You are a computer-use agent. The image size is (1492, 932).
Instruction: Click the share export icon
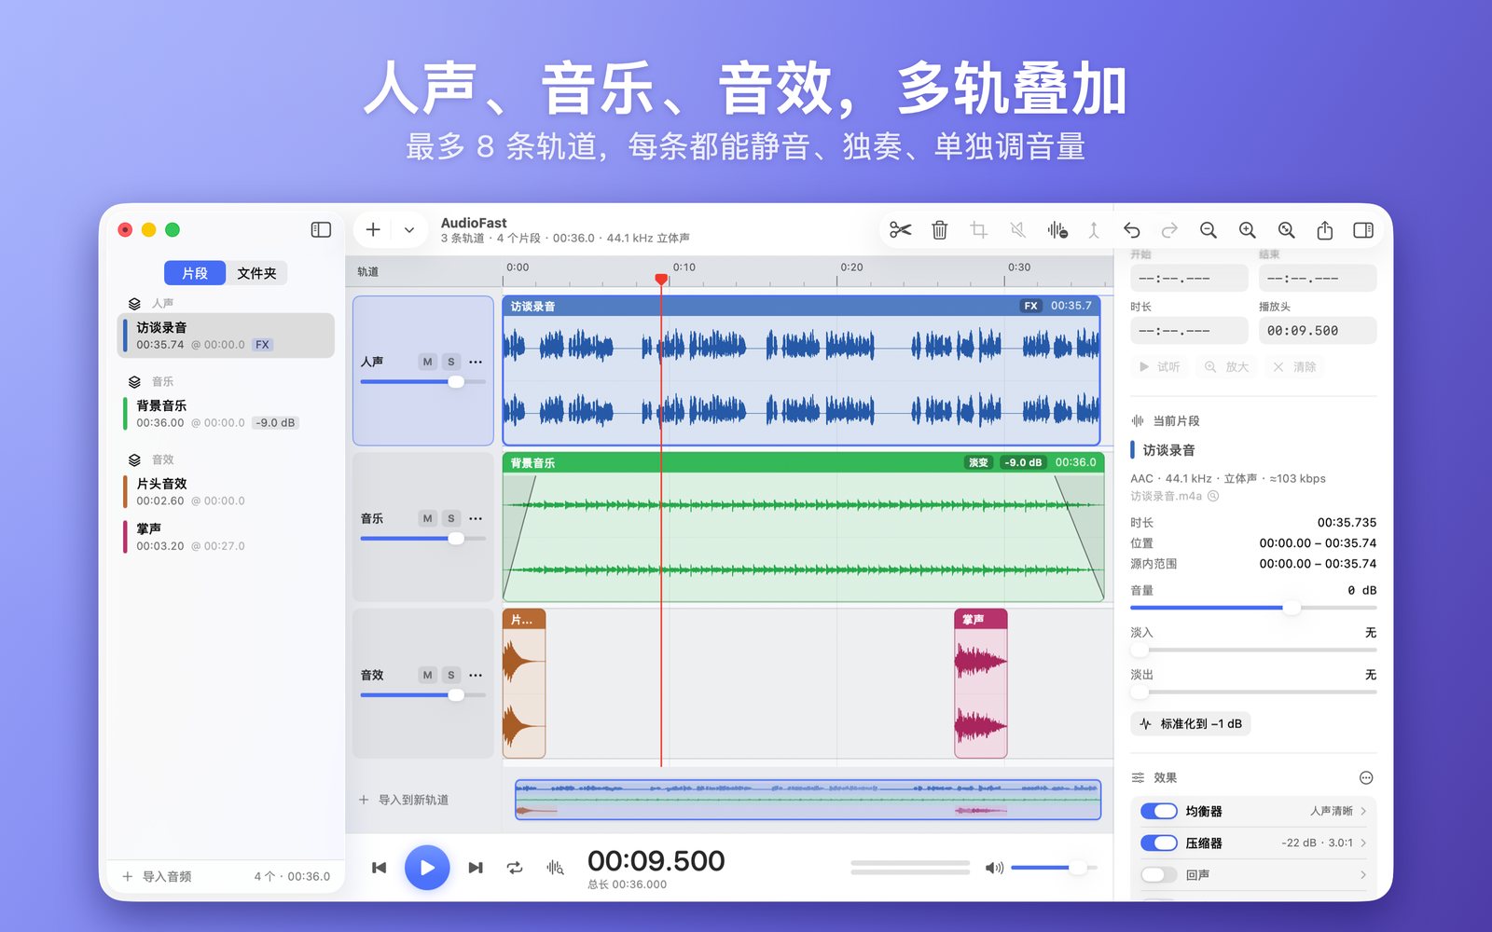(x=1325, y=230)
